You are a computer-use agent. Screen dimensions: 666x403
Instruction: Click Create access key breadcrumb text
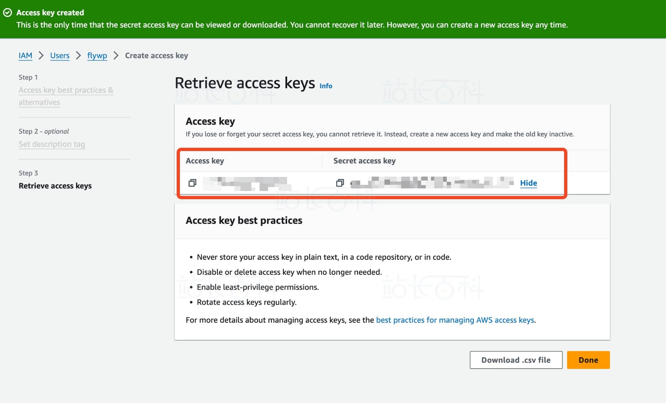click(x=156, y=55)
